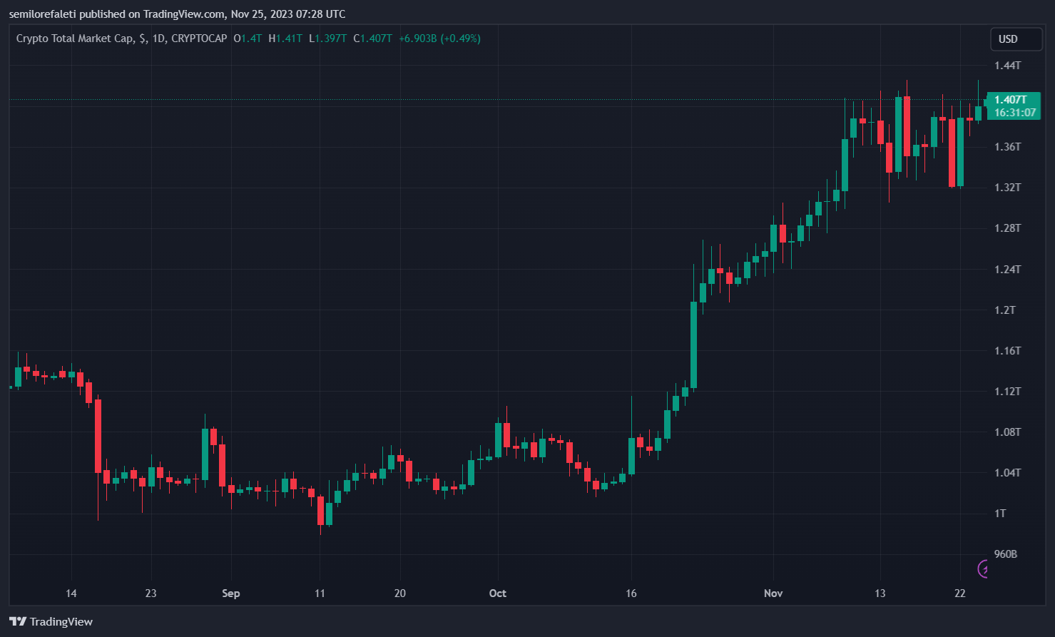Open the USD currency selector

pos(1016,39)
